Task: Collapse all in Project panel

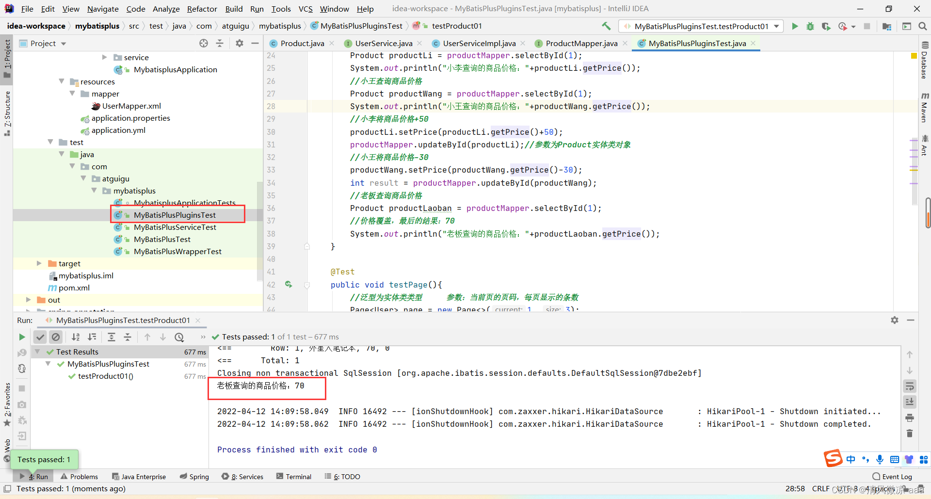Action: (x=220, y=43)
